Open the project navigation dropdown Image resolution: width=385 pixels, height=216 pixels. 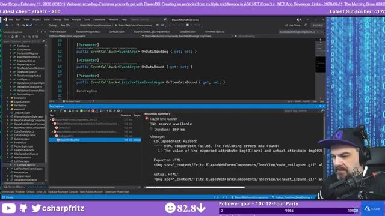click(94, 36)
